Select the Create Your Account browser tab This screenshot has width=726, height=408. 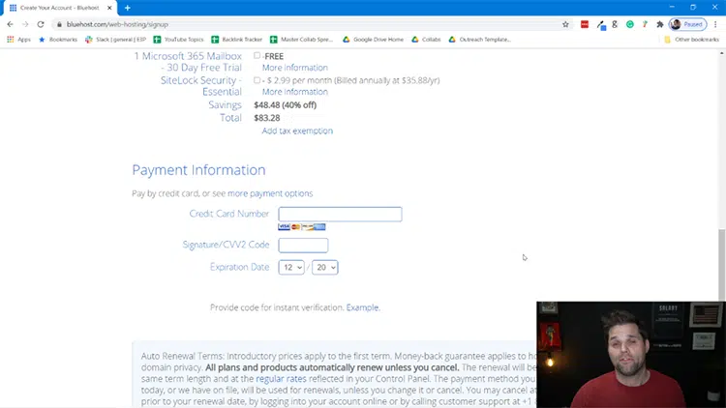coord(60,8)
